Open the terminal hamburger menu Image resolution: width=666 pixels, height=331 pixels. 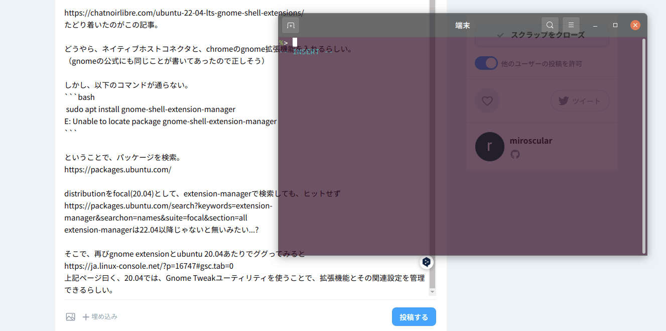pos(571,25)
